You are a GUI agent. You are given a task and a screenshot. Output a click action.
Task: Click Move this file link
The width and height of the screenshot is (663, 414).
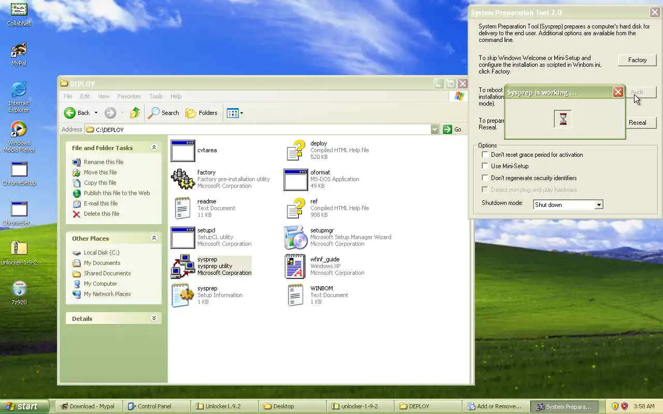pos(100,172)
